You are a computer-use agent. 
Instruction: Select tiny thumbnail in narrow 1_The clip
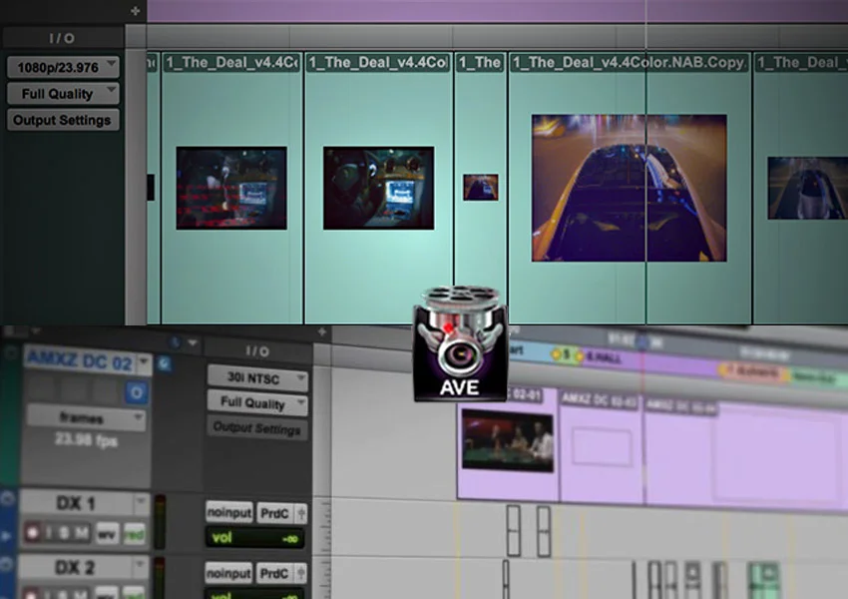pyautogui.click(x=481, y=188)
